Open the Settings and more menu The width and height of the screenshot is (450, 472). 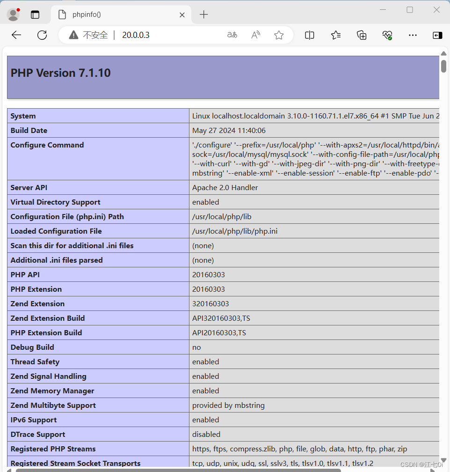tap(413, 35)
